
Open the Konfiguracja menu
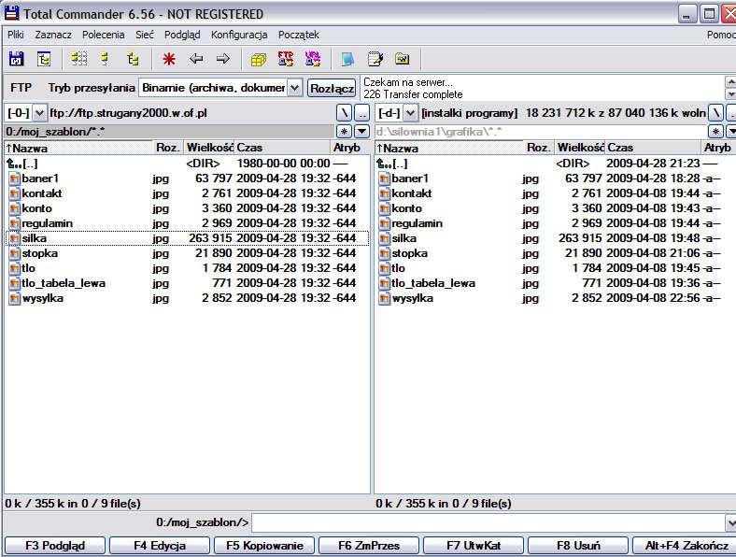click(x=239, y=35)
